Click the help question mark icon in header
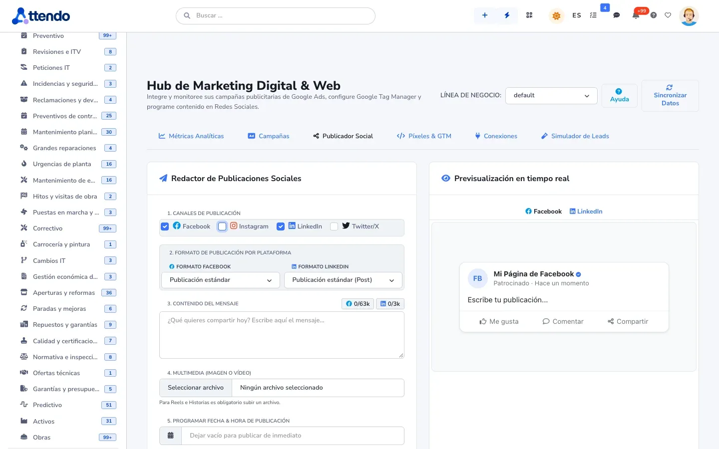This screenshot has width=719, height=449. [653, 15]
